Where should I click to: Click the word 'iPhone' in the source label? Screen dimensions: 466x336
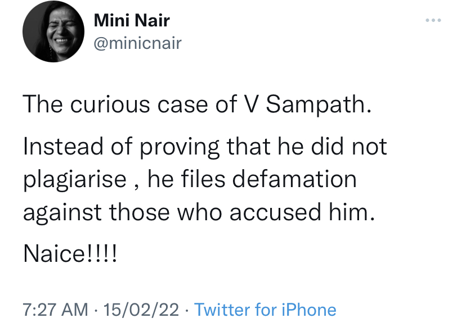click(x=308, y=310)
